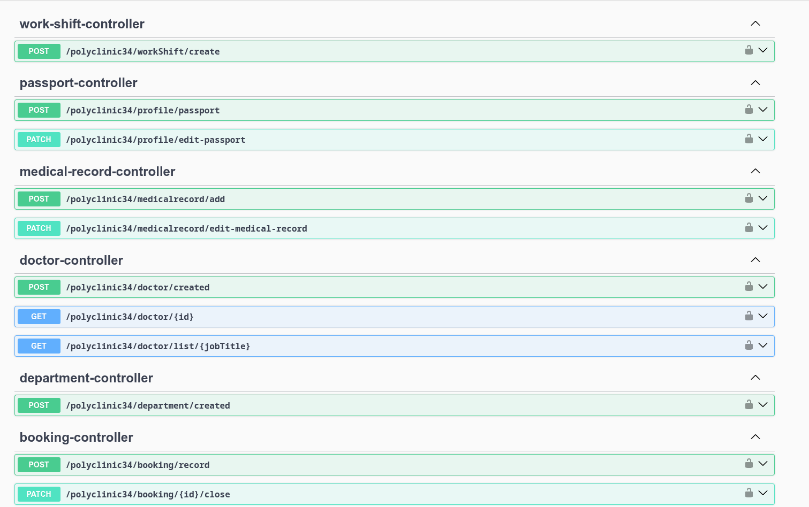Click the doctor-controller heading
The image size is (809, 507).
point(71,260)
